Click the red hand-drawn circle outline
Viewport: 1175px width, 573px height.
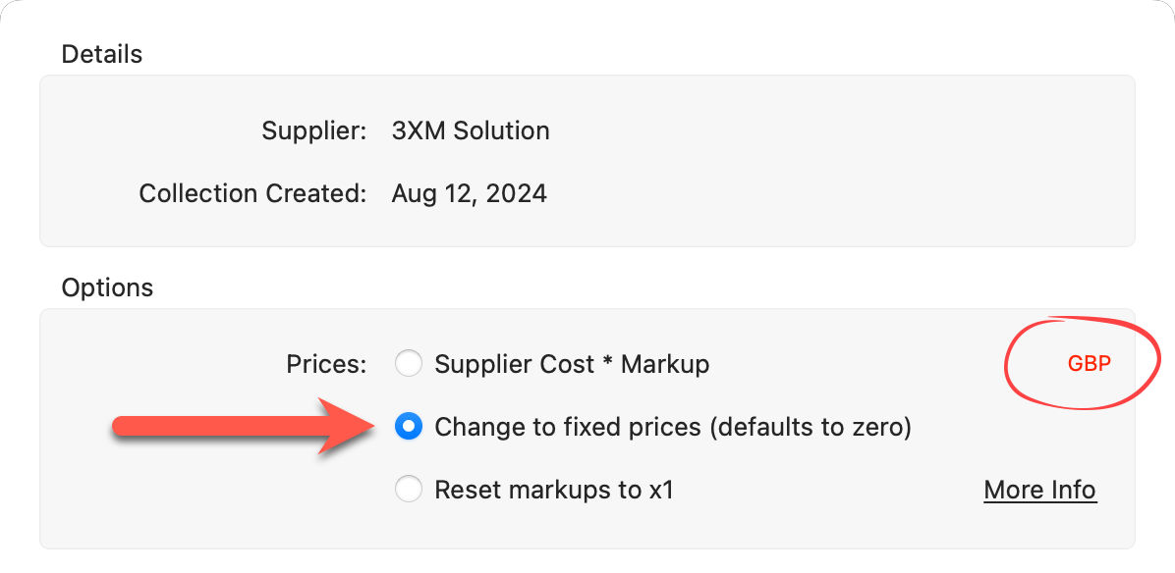tap(1007, 364)
